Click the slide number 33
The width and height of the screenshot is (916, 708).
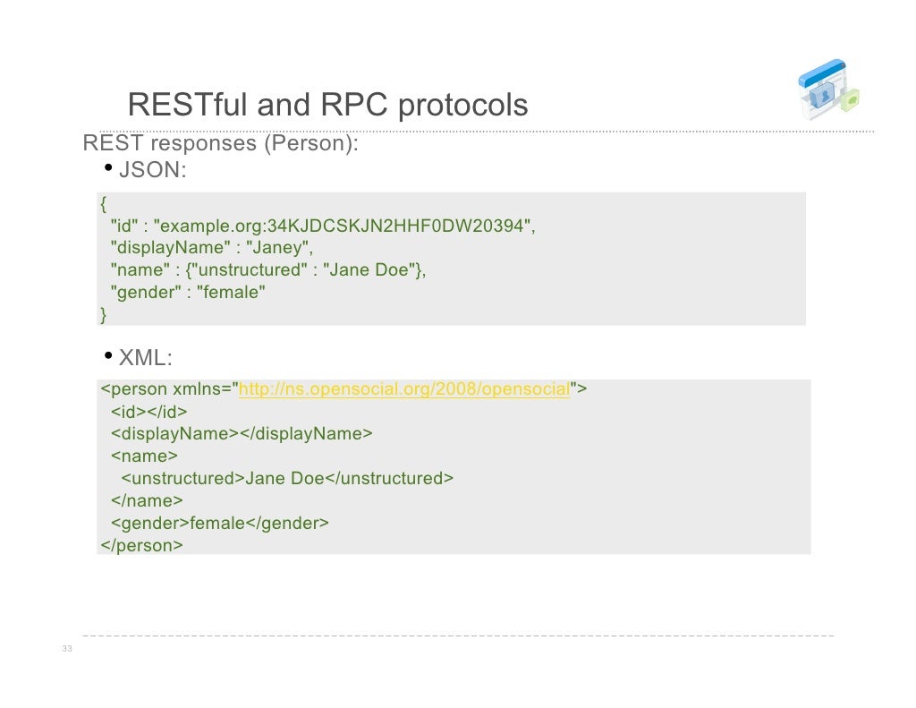pos(67,649)
